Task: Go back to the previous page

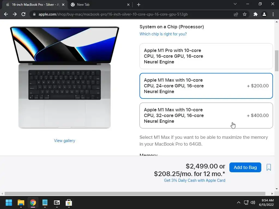Action: click(x=6, y=14)
